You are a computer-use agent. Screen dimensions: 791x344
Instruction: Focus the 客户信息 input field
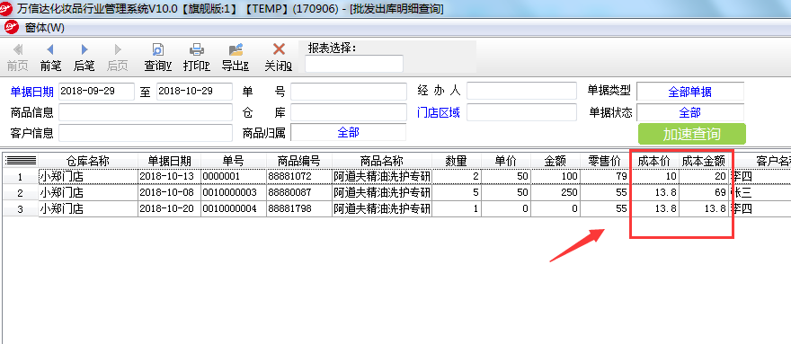(146, 133)
